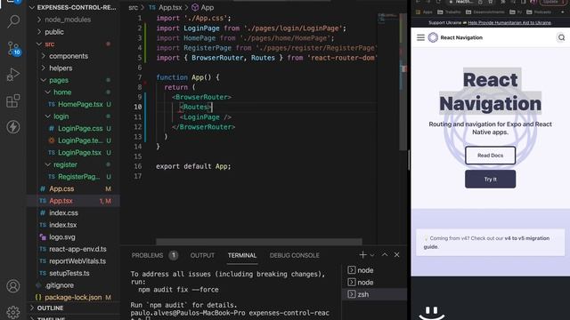Open the Extensions view

[13, 100]
